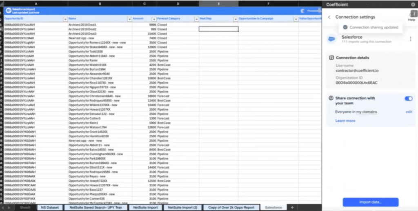Click cell Opportunity for Chandler1281XX

coord(100,79)
